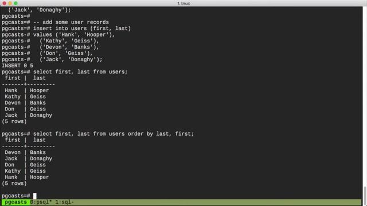Click the '1. tmux' window title

(183, 3)
